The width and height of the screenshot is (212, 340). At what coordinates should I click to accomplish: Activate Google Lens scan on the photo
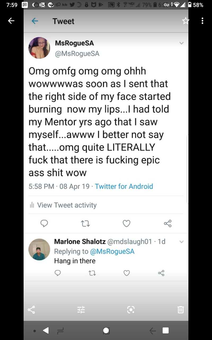131,309
